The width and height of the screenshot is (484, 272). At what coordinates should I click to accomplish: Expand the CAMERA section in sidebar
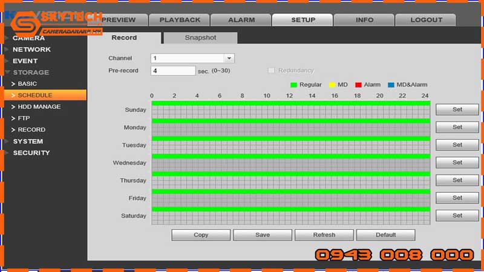tap(29, 38)
